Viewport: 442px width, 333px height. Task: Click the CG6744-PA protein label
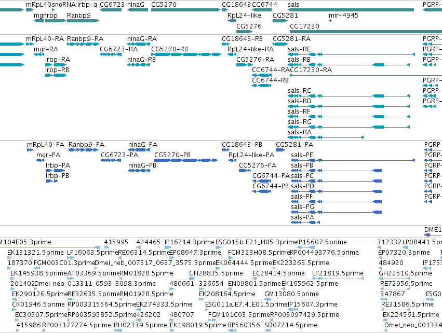coord(271,176)
